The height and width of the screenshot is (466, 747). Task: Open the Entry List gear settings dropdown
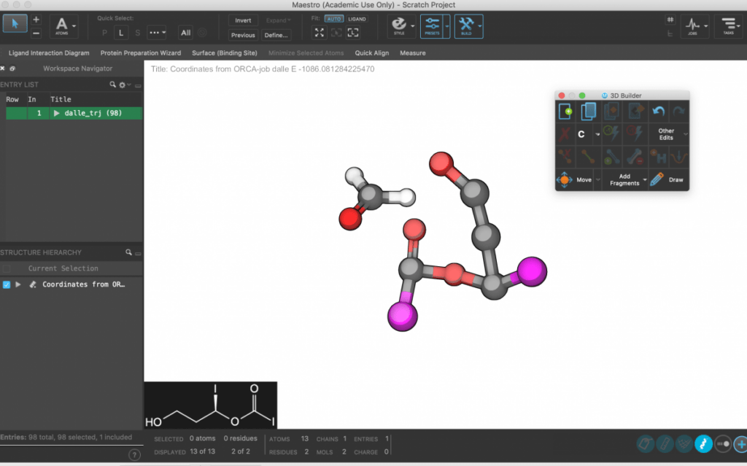point(125,85)
